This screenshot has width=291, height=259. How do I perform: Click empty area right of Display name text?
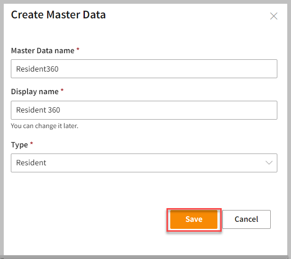coord(179,110)
